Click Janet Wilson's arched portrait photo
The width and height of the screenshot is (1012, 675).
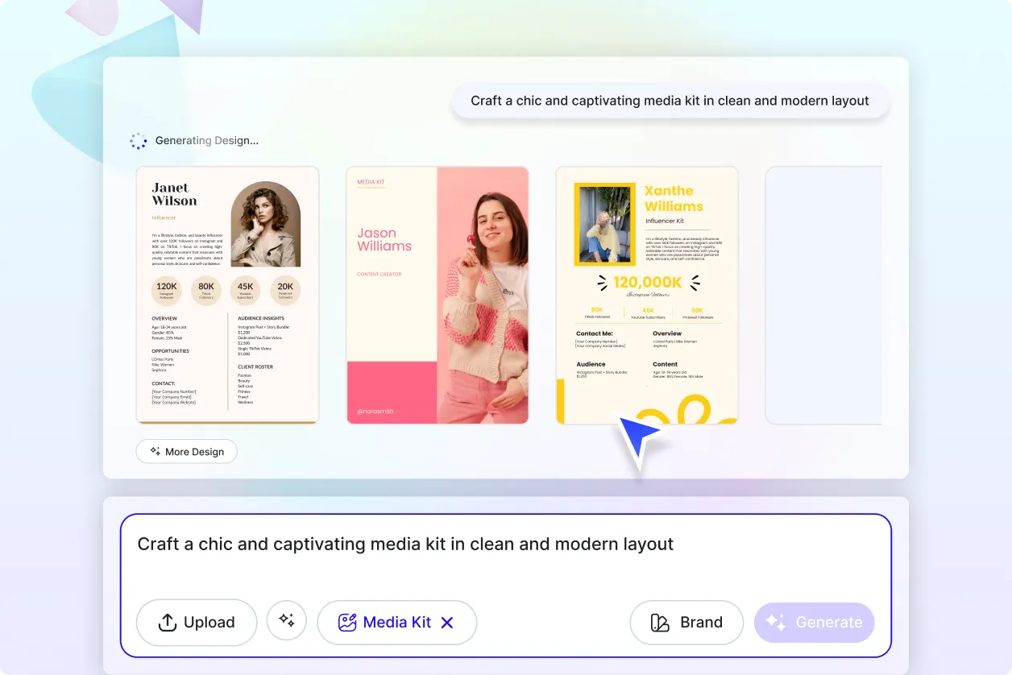pyautogui.click(x=265, y=226)
